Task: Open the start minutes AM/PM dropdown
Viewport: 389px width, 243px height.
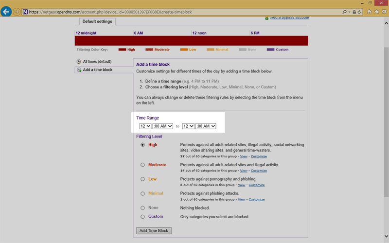Action: click(x=162, y=126)
